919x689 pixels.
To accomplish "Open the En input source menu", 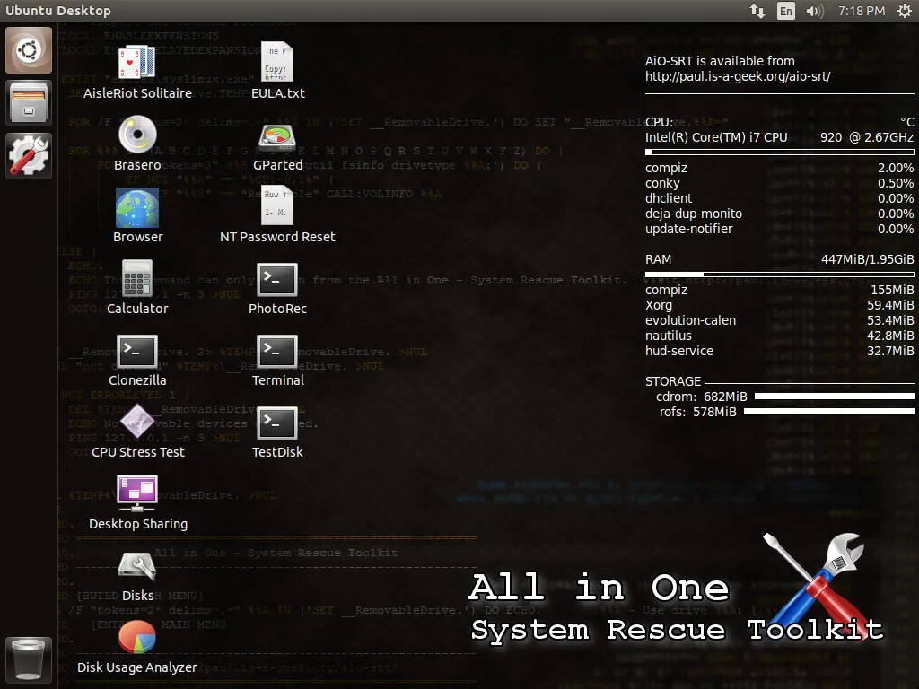I will pos(784,11).
